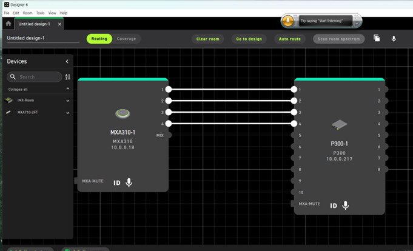Click P300-1 output port 8
The height and width of the screenshot is (251, 413).
pyautogui.click(x=386, y=169)
